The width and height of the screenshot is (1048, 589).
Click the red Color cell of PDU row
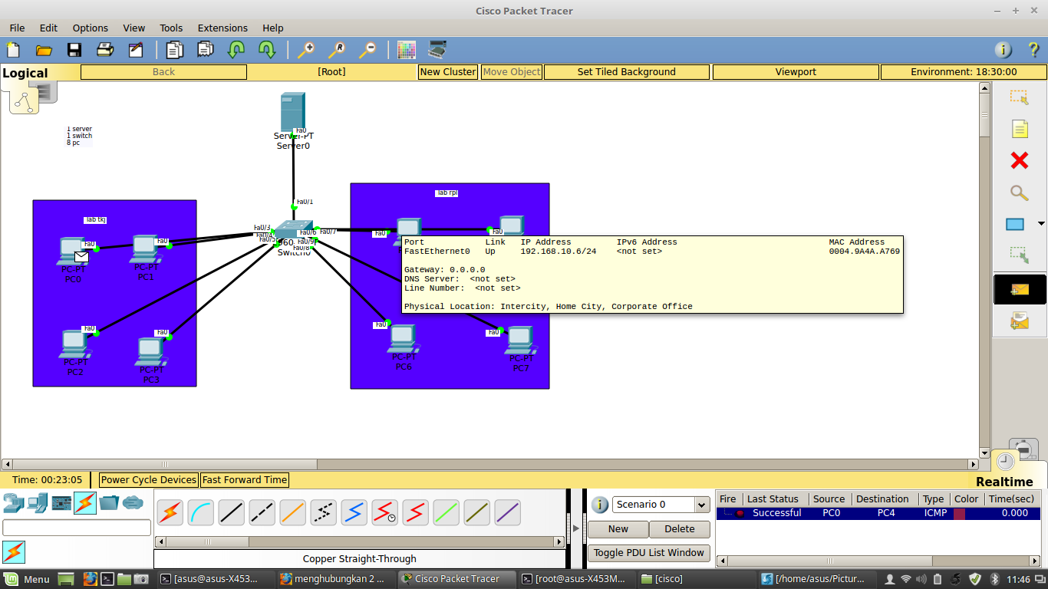coord(959,513)
